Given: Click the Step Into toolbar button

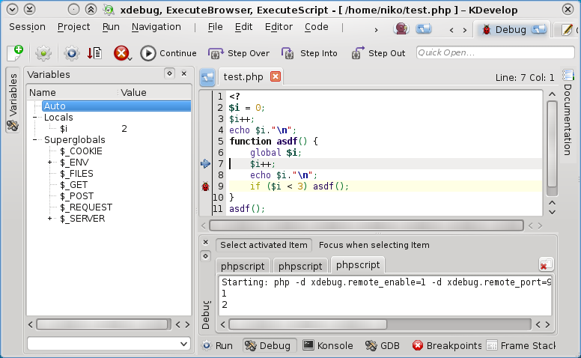Looking at the screenshot, I should point(309,53).
